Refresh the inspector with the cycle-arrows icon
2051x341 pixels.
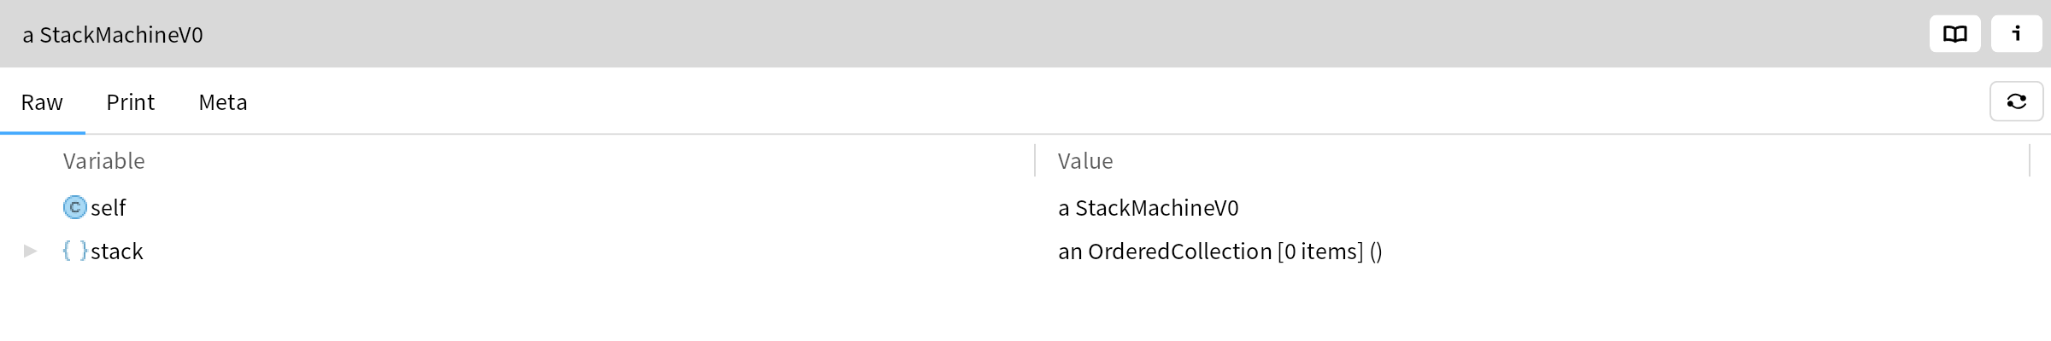point(2016,101)
